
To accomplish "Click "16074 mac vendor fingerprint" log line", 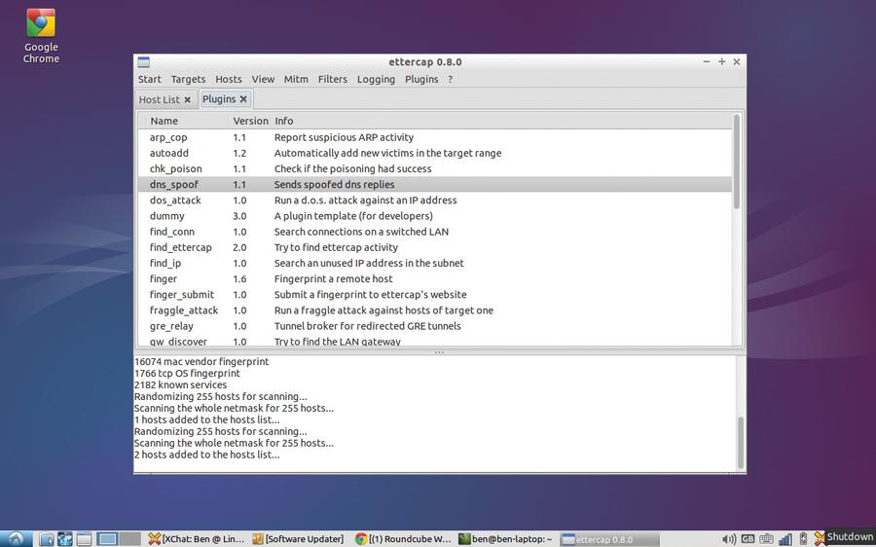I will pos(201,361).
